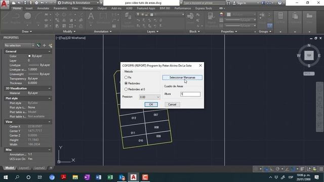
Task: Open the WCS dropdown under ViewCube
Action: (x=309, y=73)
